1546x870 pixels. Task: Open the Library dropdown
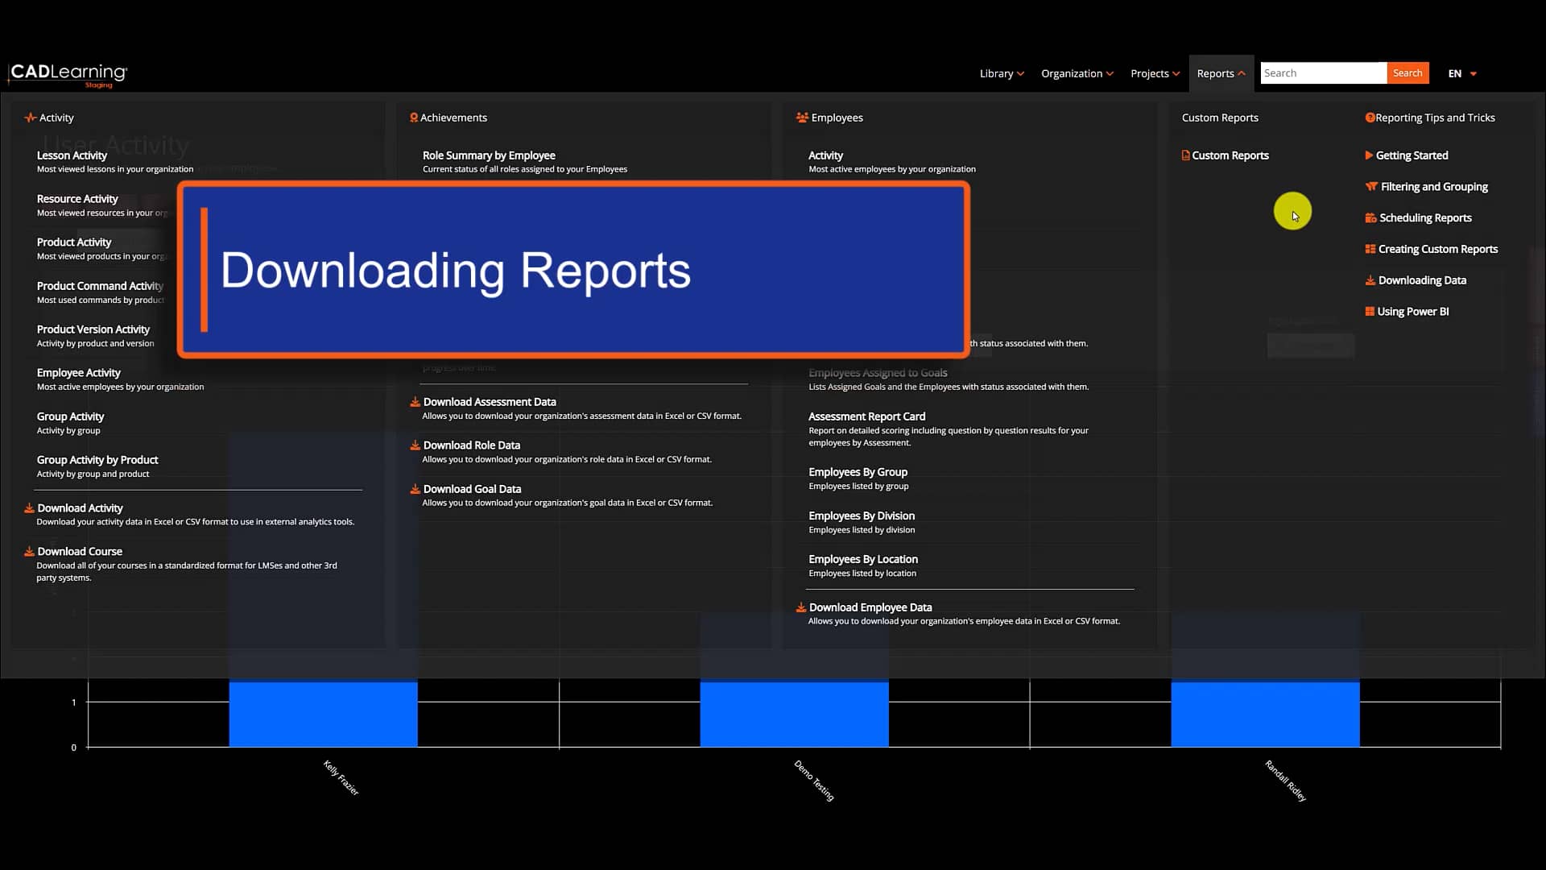pyautogui.click(x=1001, y=73)
